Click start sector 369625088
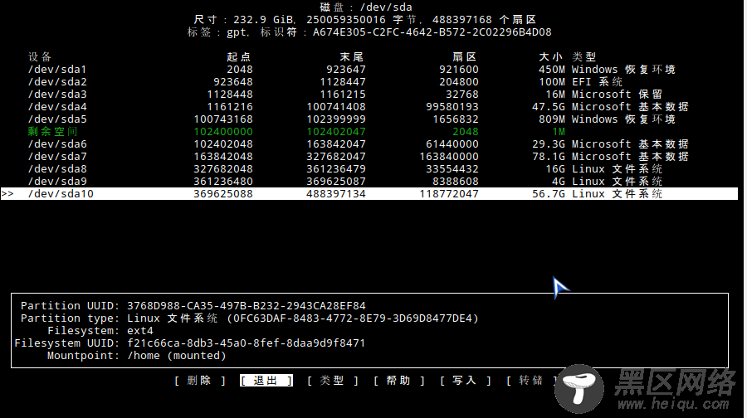 pos(223,194)
